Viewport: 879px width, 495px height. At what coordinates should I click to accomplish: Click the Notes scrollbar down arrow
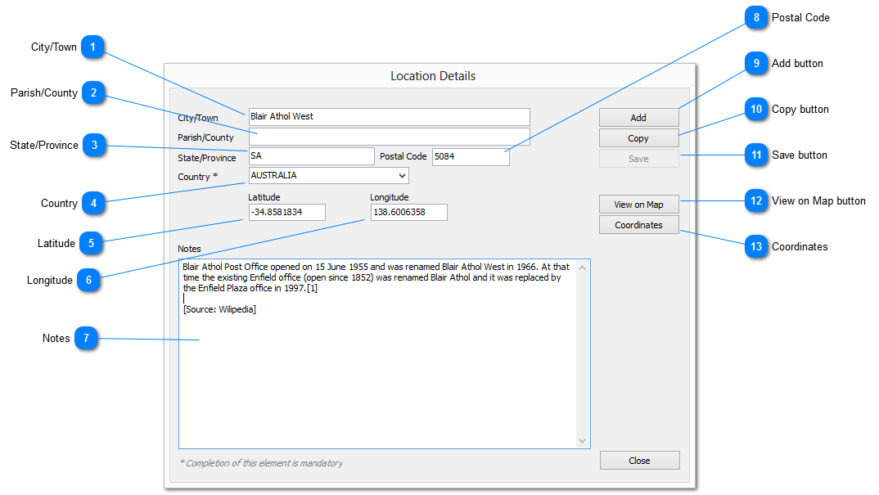tap(583, 441)
